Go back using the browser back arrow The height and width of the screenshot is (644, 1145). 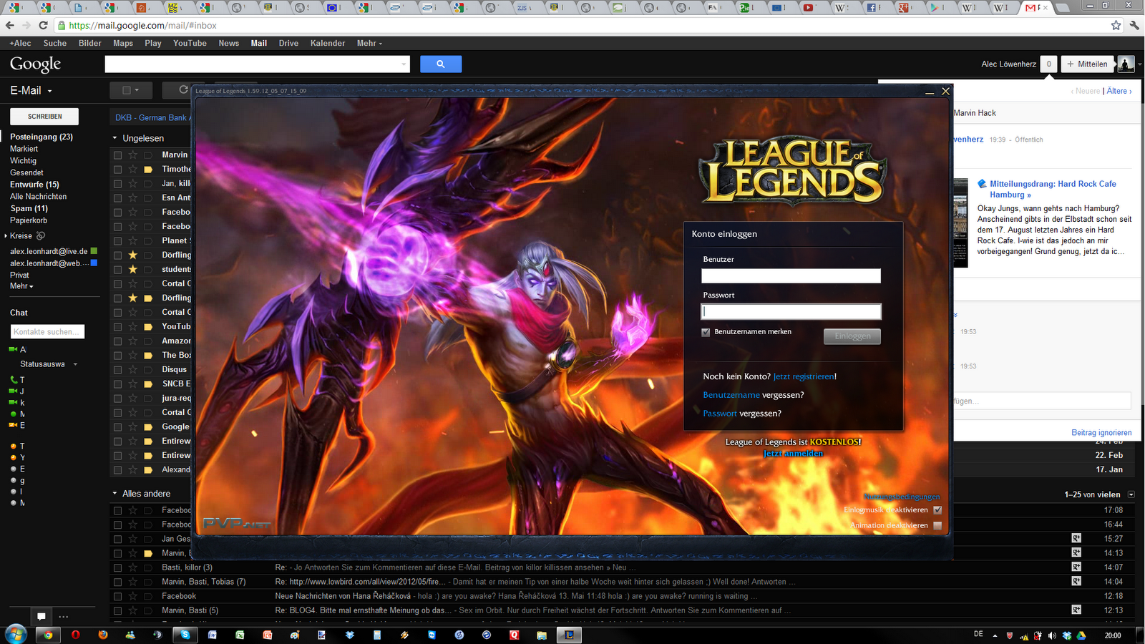pos(10,25)
